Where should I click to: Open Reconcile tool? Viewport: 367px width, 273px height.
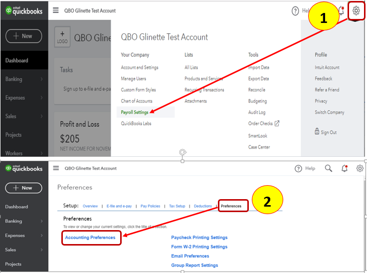click(256, 90)
